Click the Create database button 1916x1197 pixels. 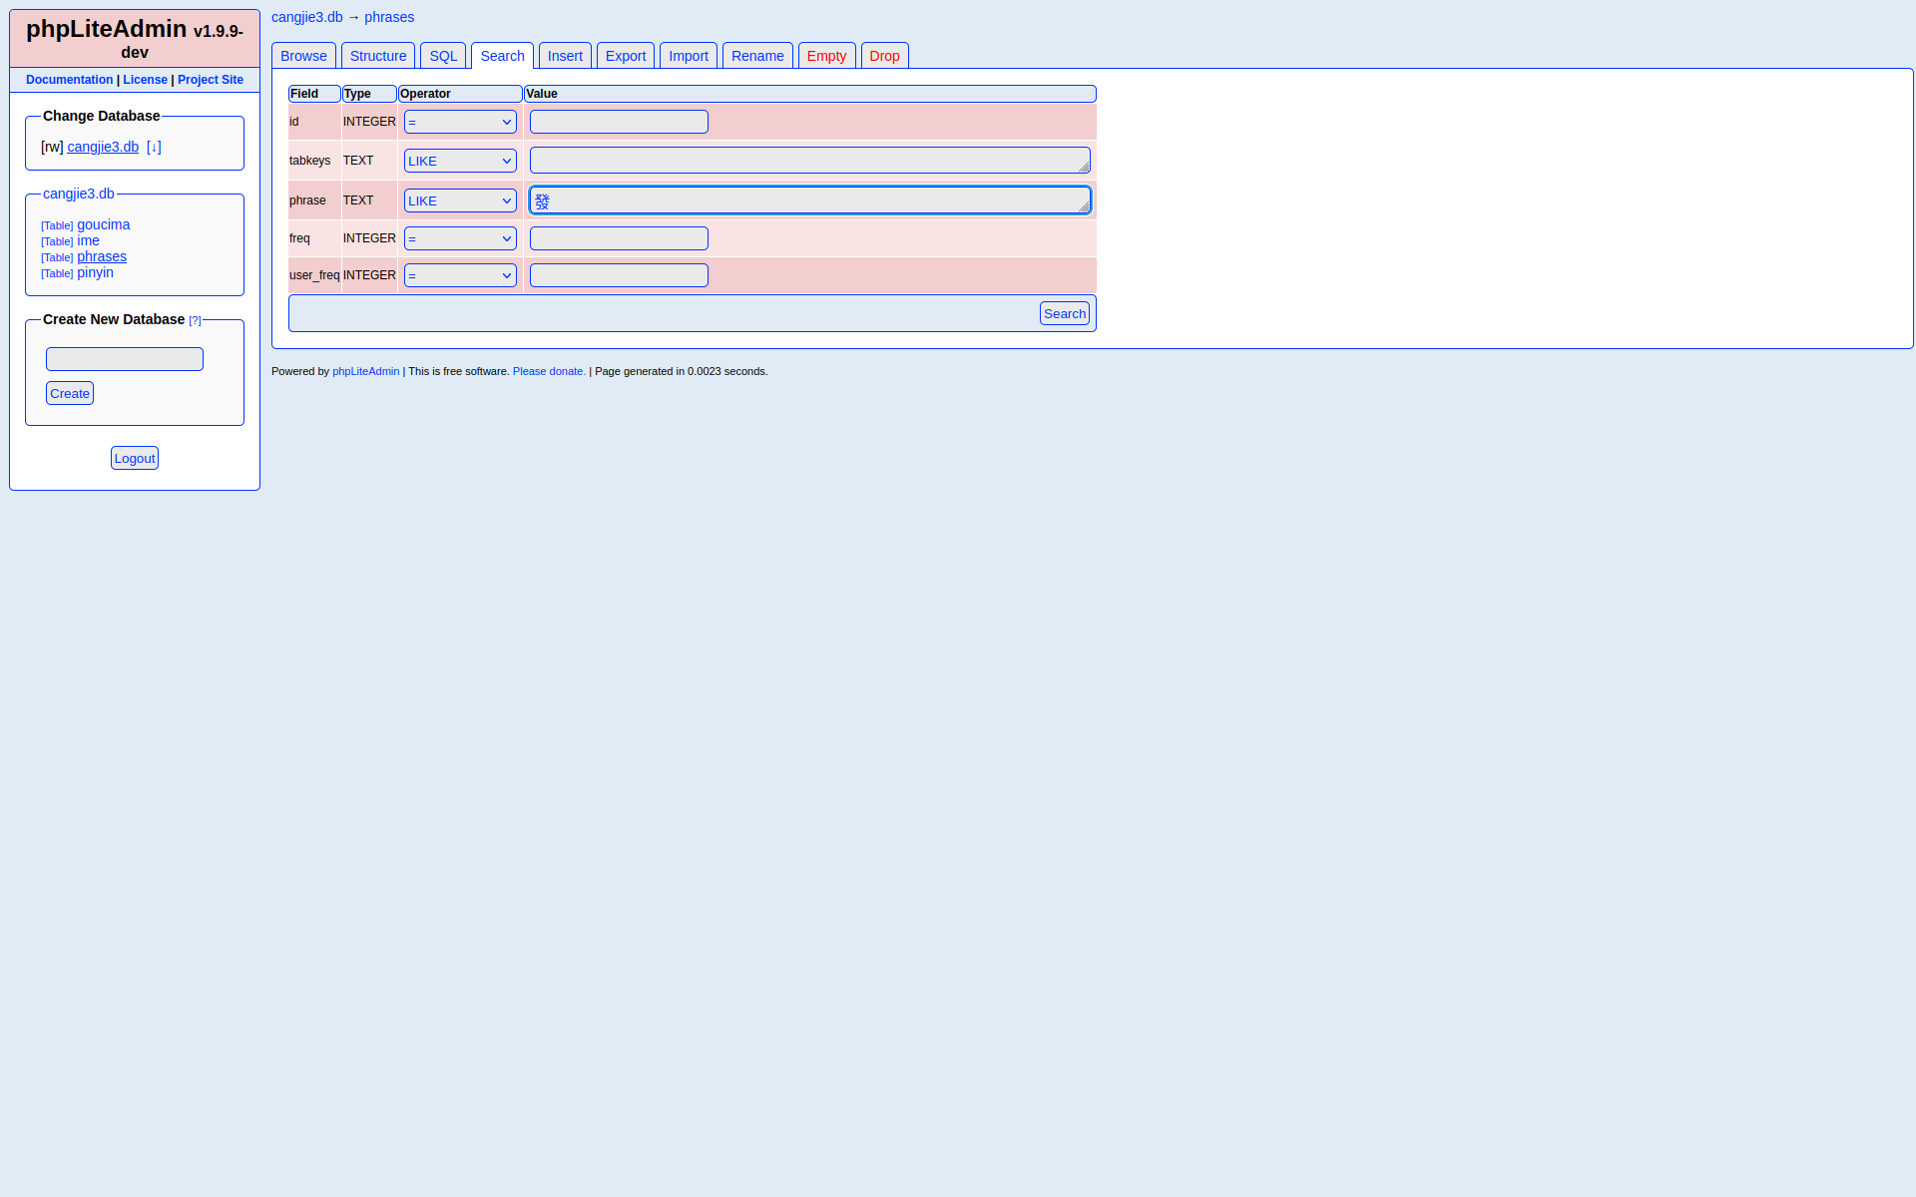click(x=70, y=393)
